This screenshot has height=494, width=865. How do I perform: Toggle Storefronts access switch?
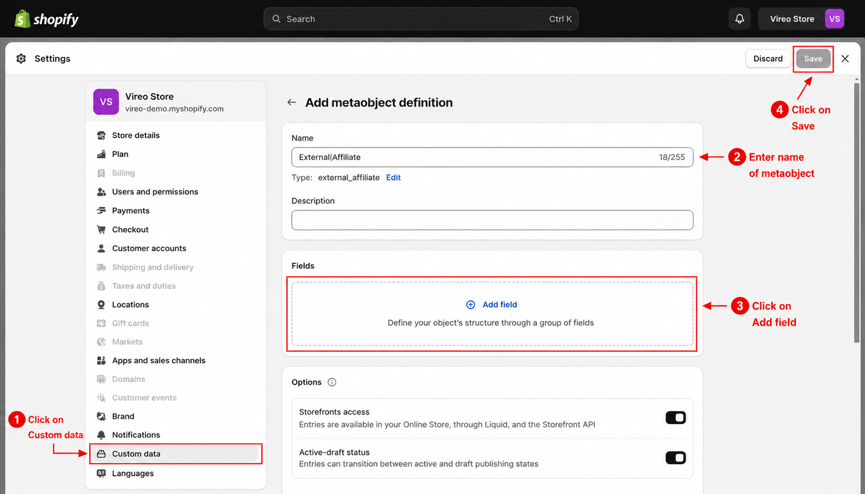click(675, 418)
